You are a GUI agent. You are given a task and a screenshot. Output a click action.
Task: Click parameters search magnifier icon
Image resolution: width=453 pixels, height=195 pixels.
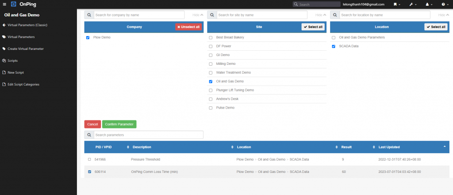click(89, 135)
